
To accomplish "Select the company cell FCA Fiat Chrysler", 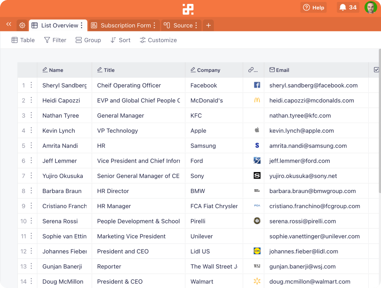I will click(x=214, y=206).
